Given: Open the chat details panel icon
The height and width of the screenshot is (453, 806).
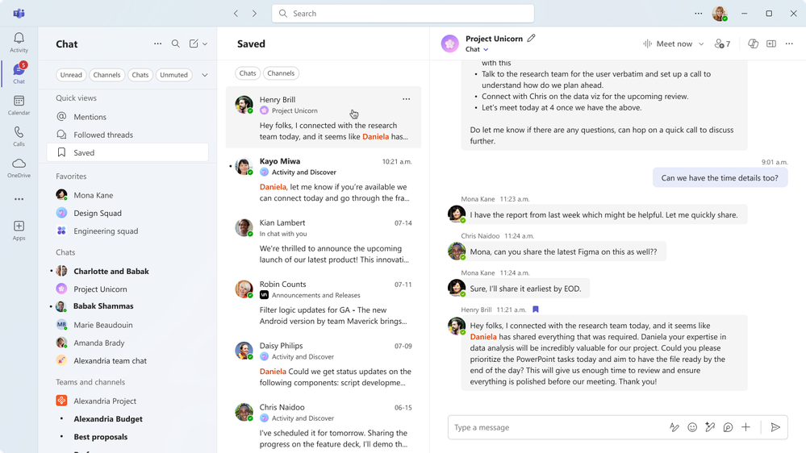Looking at the screenshot, I should point(771,44).
